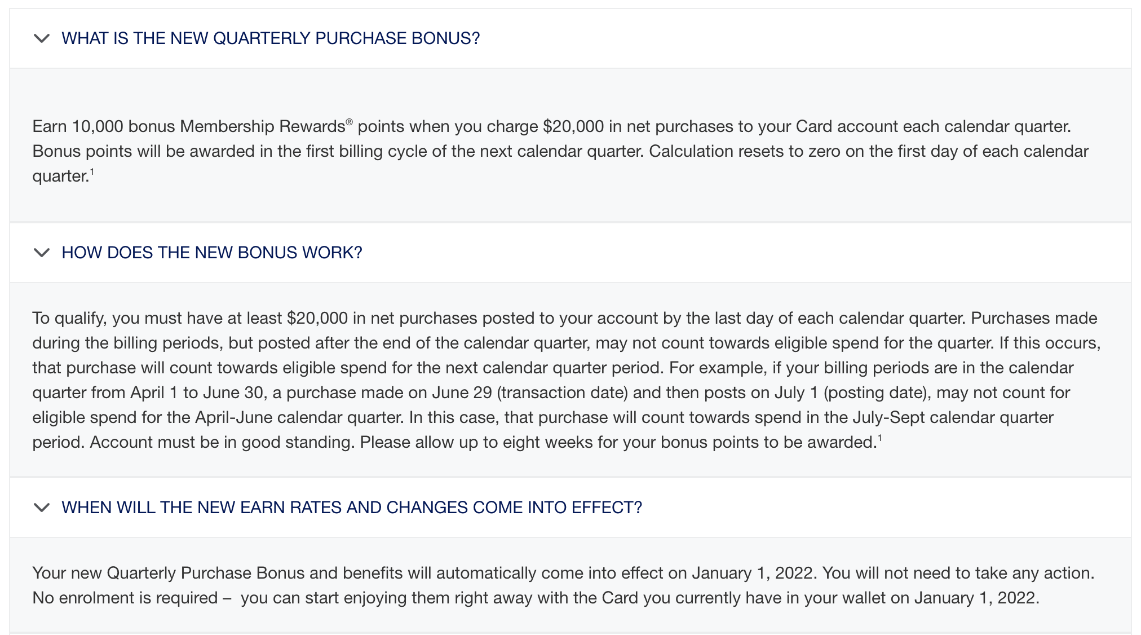
Task: Open footnote 1 after 'calendar quarter.' in first answer
Action: (x=92, y=172)
